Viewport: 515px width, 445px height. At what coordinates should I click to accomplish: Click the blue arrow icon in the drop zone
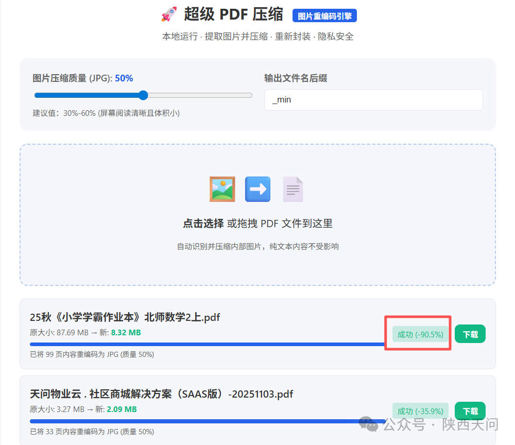(x=257, y=189)
